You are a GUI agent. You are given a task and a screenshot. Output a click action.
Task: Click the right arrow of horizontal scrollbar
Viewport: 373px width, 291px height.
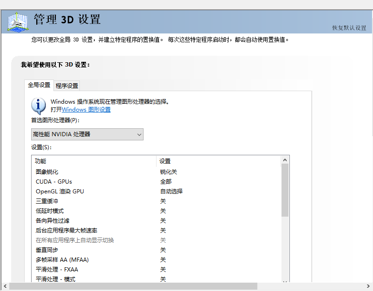pos(368,286)
